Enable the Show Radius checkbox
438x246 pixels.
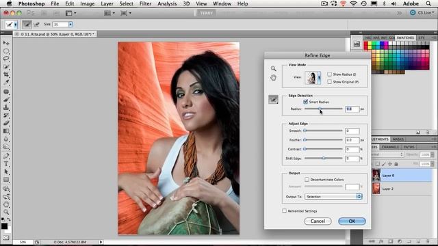[x=330, y=74]
